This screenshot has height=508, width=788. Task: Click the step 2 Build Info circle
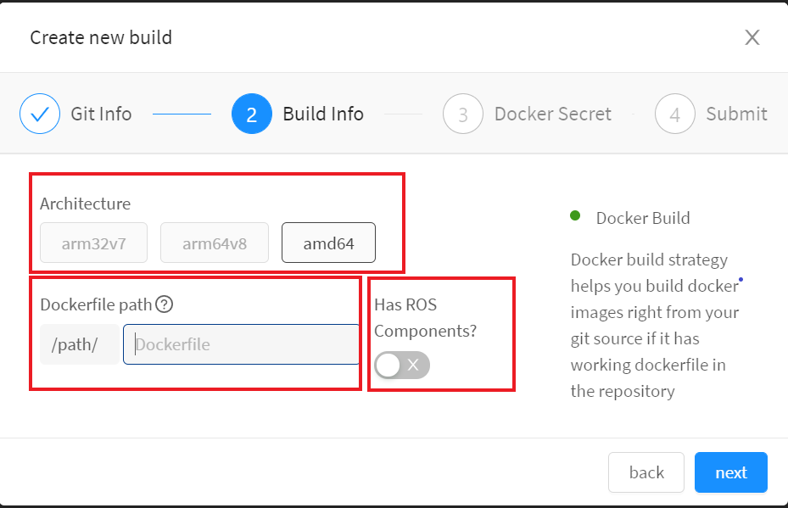click(x=252, y=114)
